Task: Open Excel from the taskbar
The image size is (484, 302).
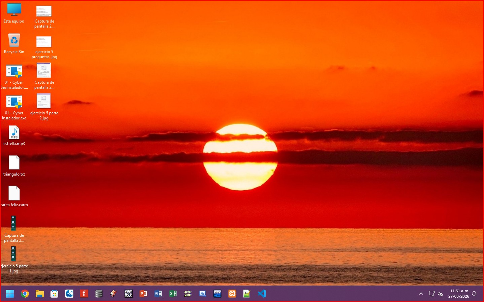Action: click(173, 294)
